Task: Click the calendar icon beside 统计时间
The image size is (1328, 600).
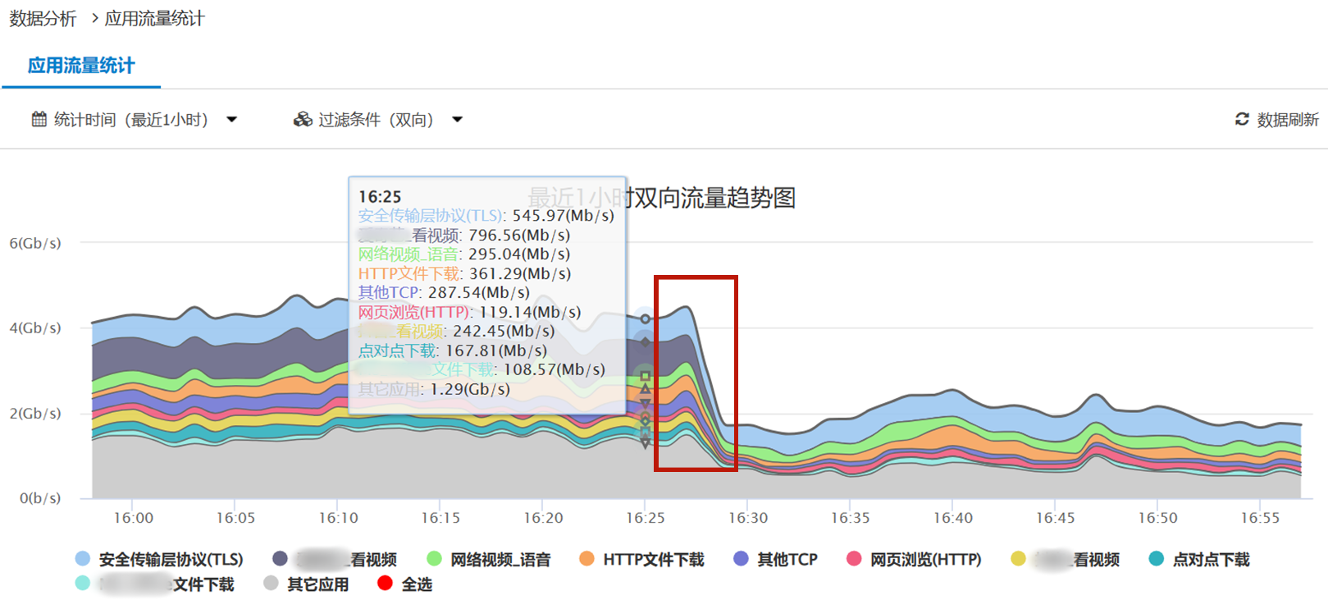Action: [x=39, y=120]
